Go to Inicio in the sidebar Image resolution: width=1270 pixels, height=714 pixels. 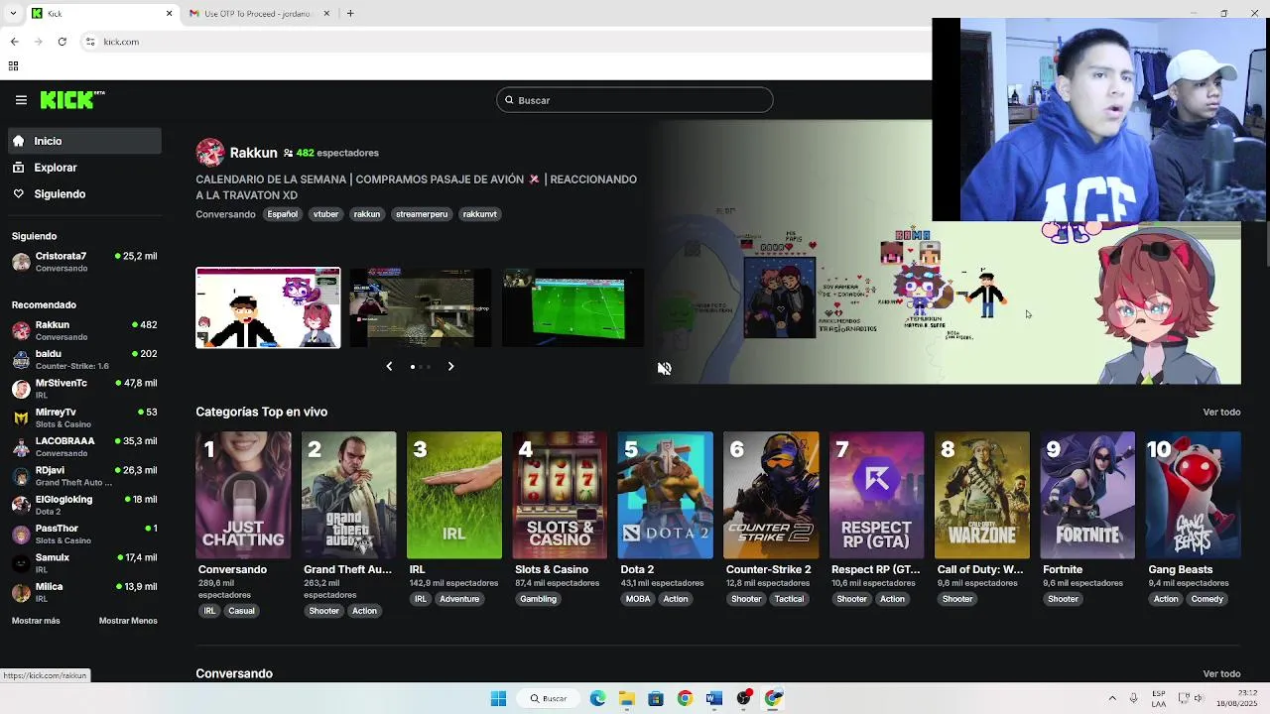pyautogui.click(x=84, y=141)
